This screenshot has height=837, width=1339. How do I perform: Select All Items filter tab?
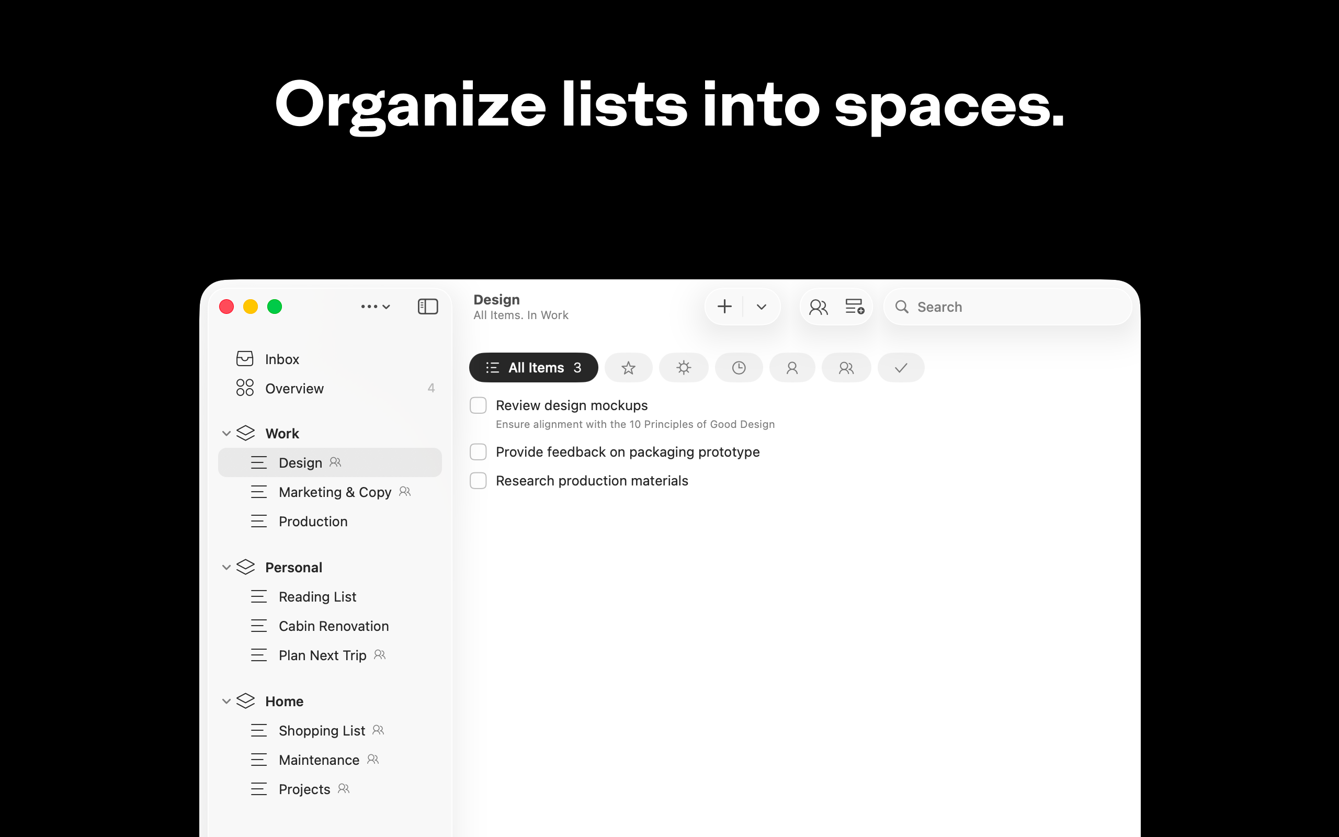click(533, 367)
